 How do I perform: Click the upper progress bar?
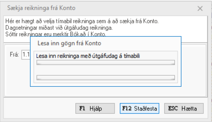[x=106, y=62]
